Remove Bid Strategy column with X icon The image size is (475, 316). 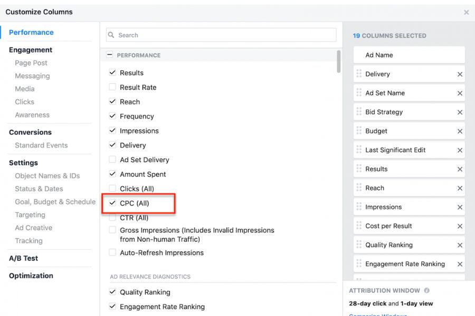(460, 112)
